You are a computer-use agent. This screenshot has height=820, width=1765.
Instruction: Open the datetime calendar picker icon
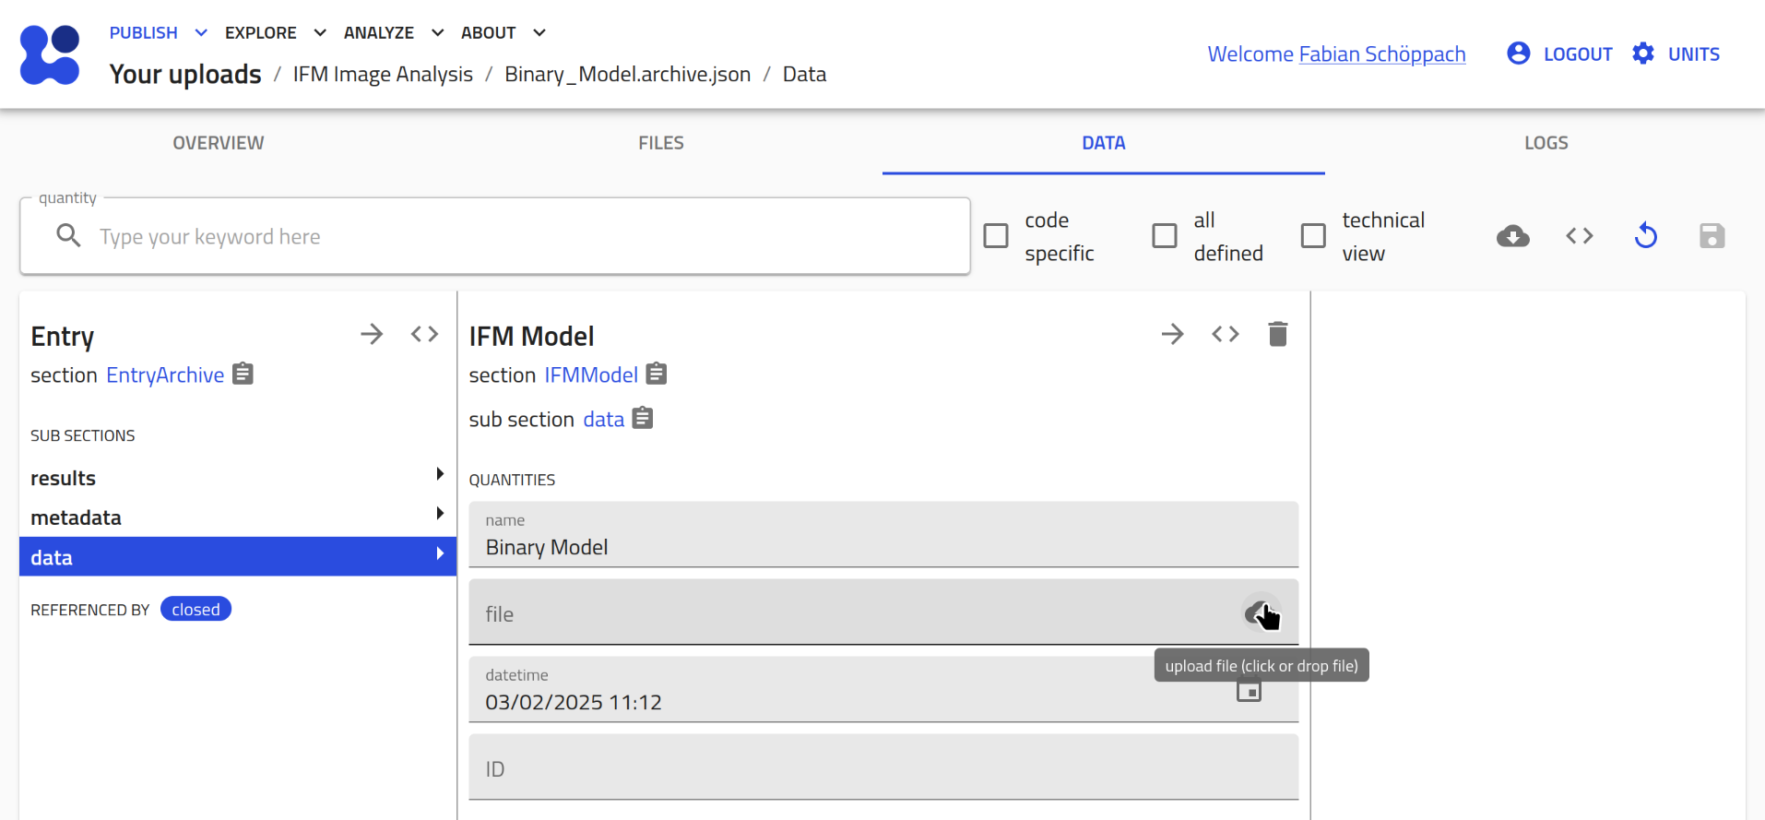tap(1249, 690)
